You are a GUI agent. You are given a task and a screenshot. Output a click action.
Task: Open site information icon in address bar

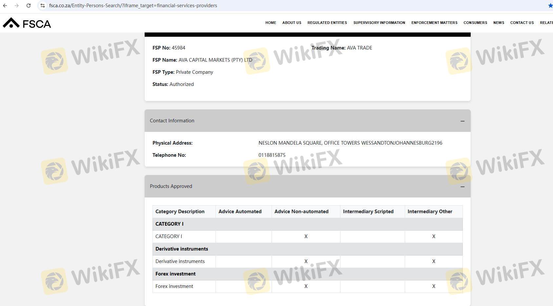click(43, 6)
